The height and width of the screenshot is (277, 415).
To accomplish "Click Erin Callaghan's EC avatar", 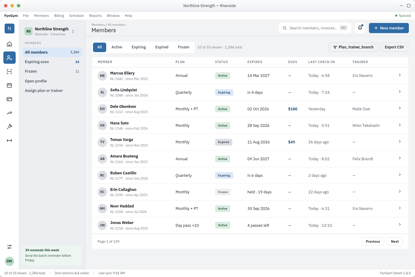I will 102,192.
